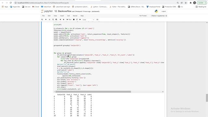Viewport: 208px width, 117px height.
Task: Bookmark this page with star icon
Action: [x=186, y=3]
